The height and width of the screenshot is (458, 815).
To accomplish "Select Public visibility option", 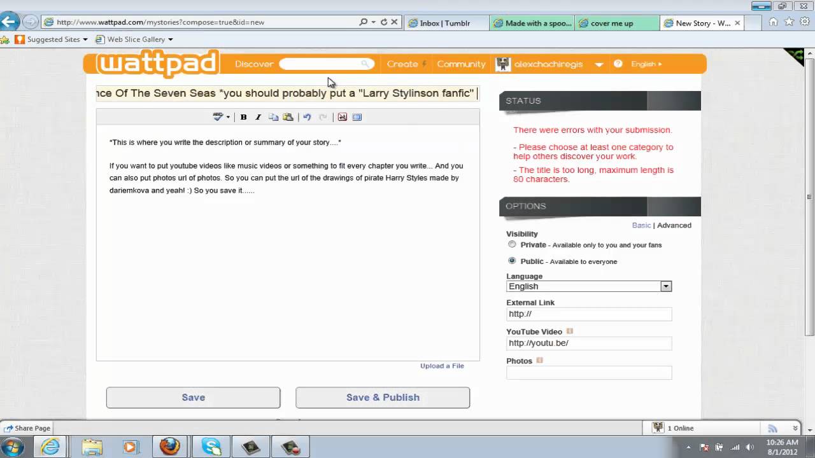I will 512,261.
